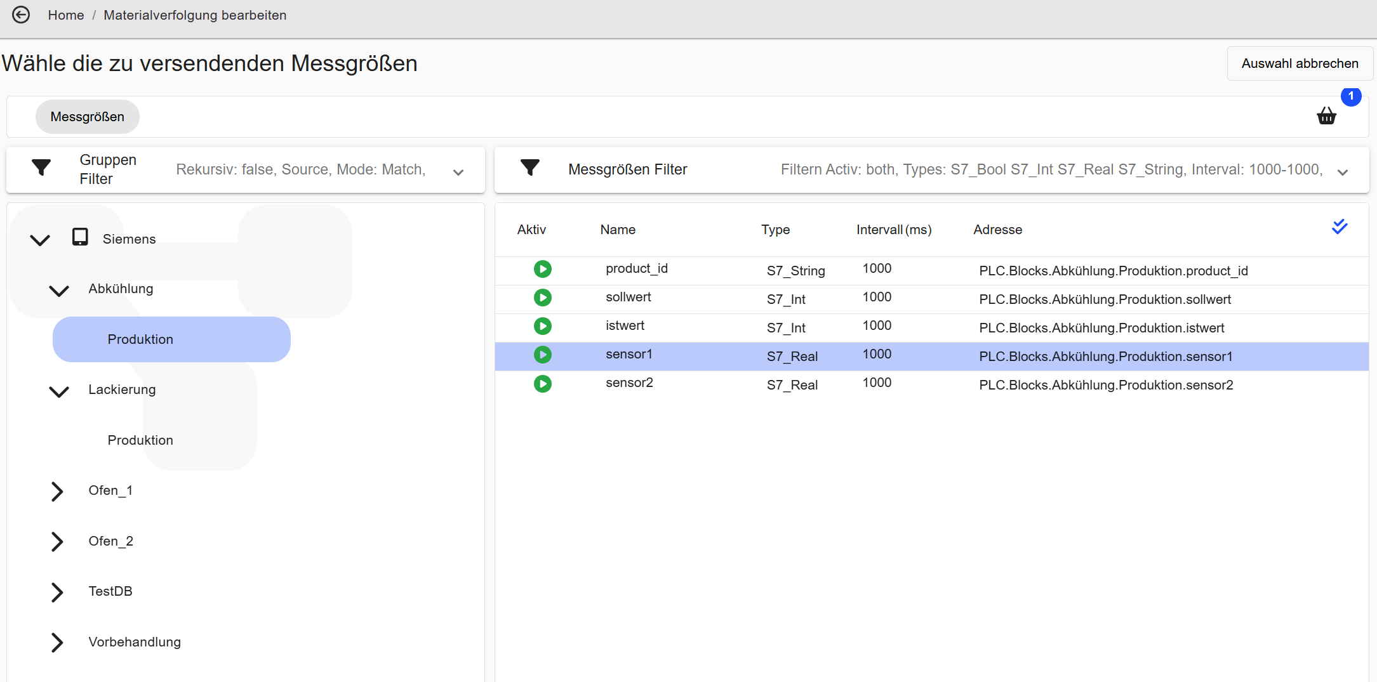Click the Messgrößen Filter title text
The height and width of the screenshot is (682, 1377).
coord(628,169)
